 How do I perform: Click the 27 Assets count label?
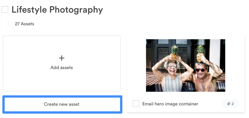(24, 24)
